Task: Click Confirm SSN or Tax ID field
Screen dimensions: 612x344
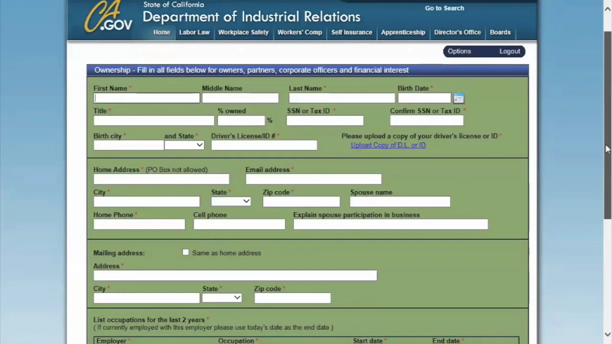Action: click(427, 120)
